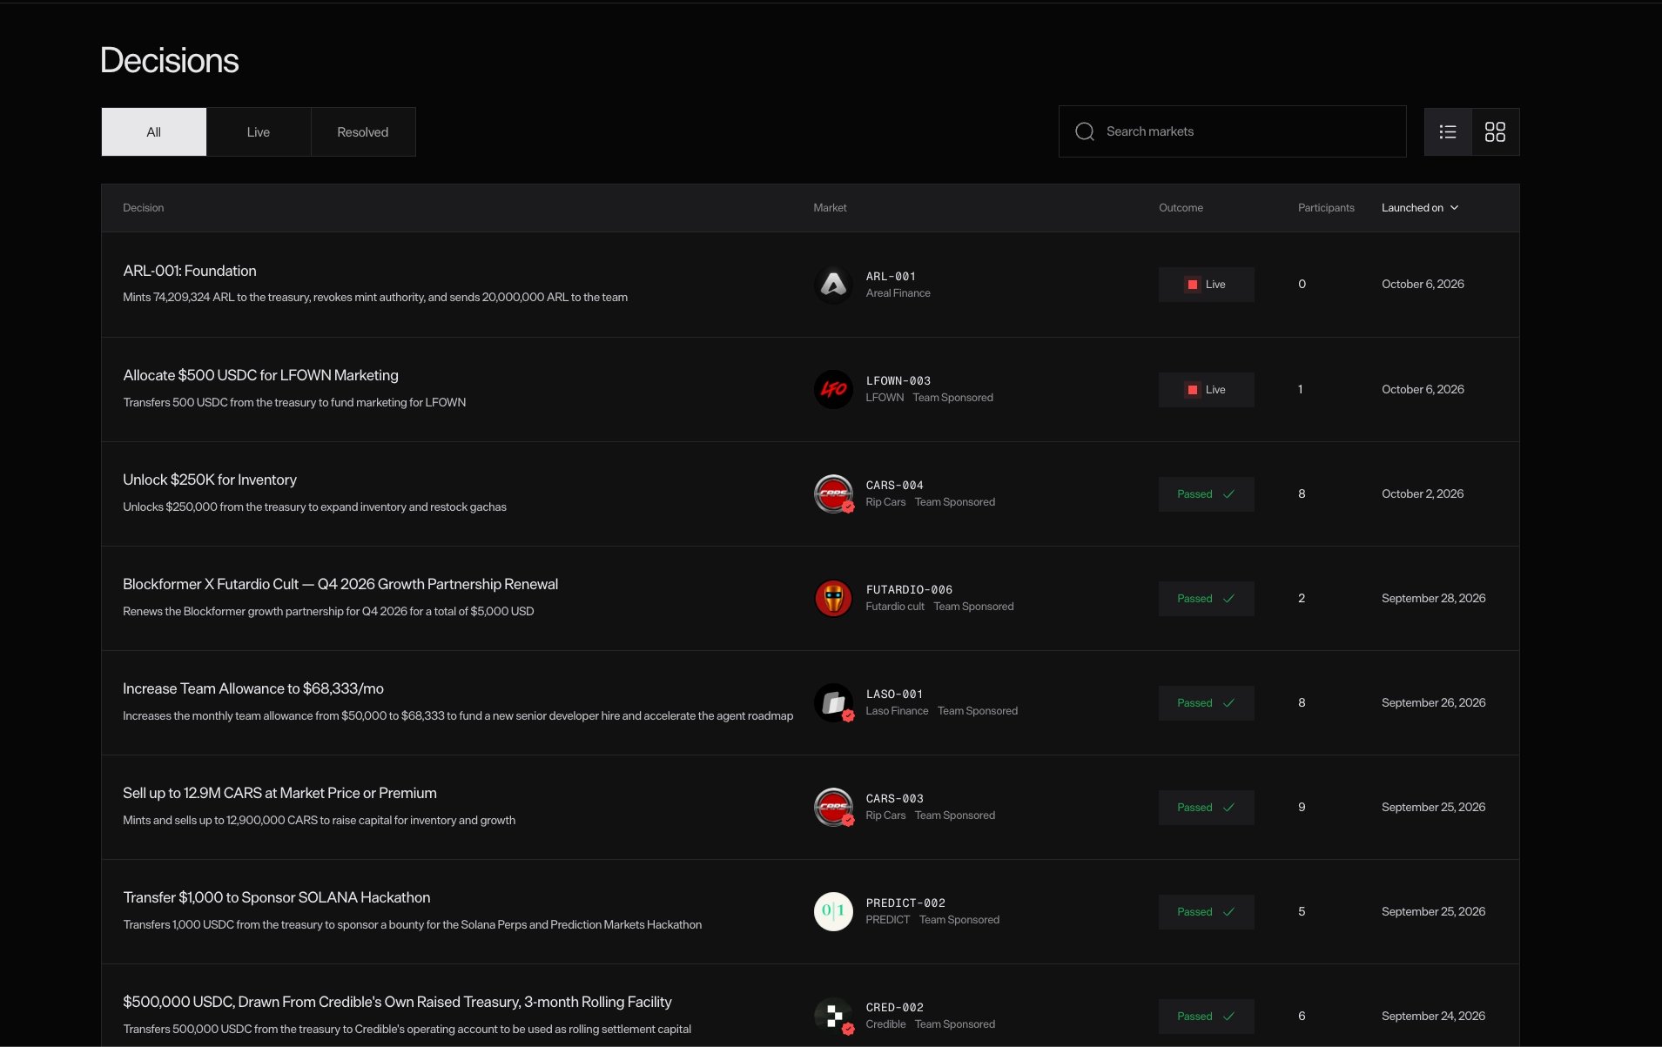1662x1047 pixels.
Task: Open Blockformer X Futardio Cult partnership renewal
Action: point(340,584)
